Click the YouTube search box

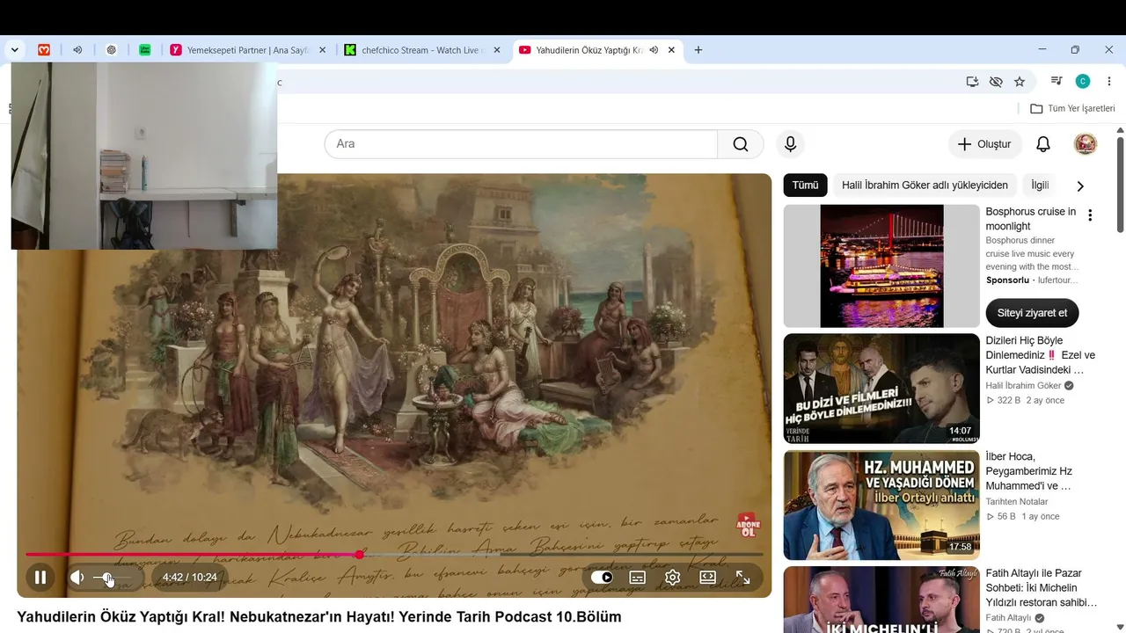521,144
